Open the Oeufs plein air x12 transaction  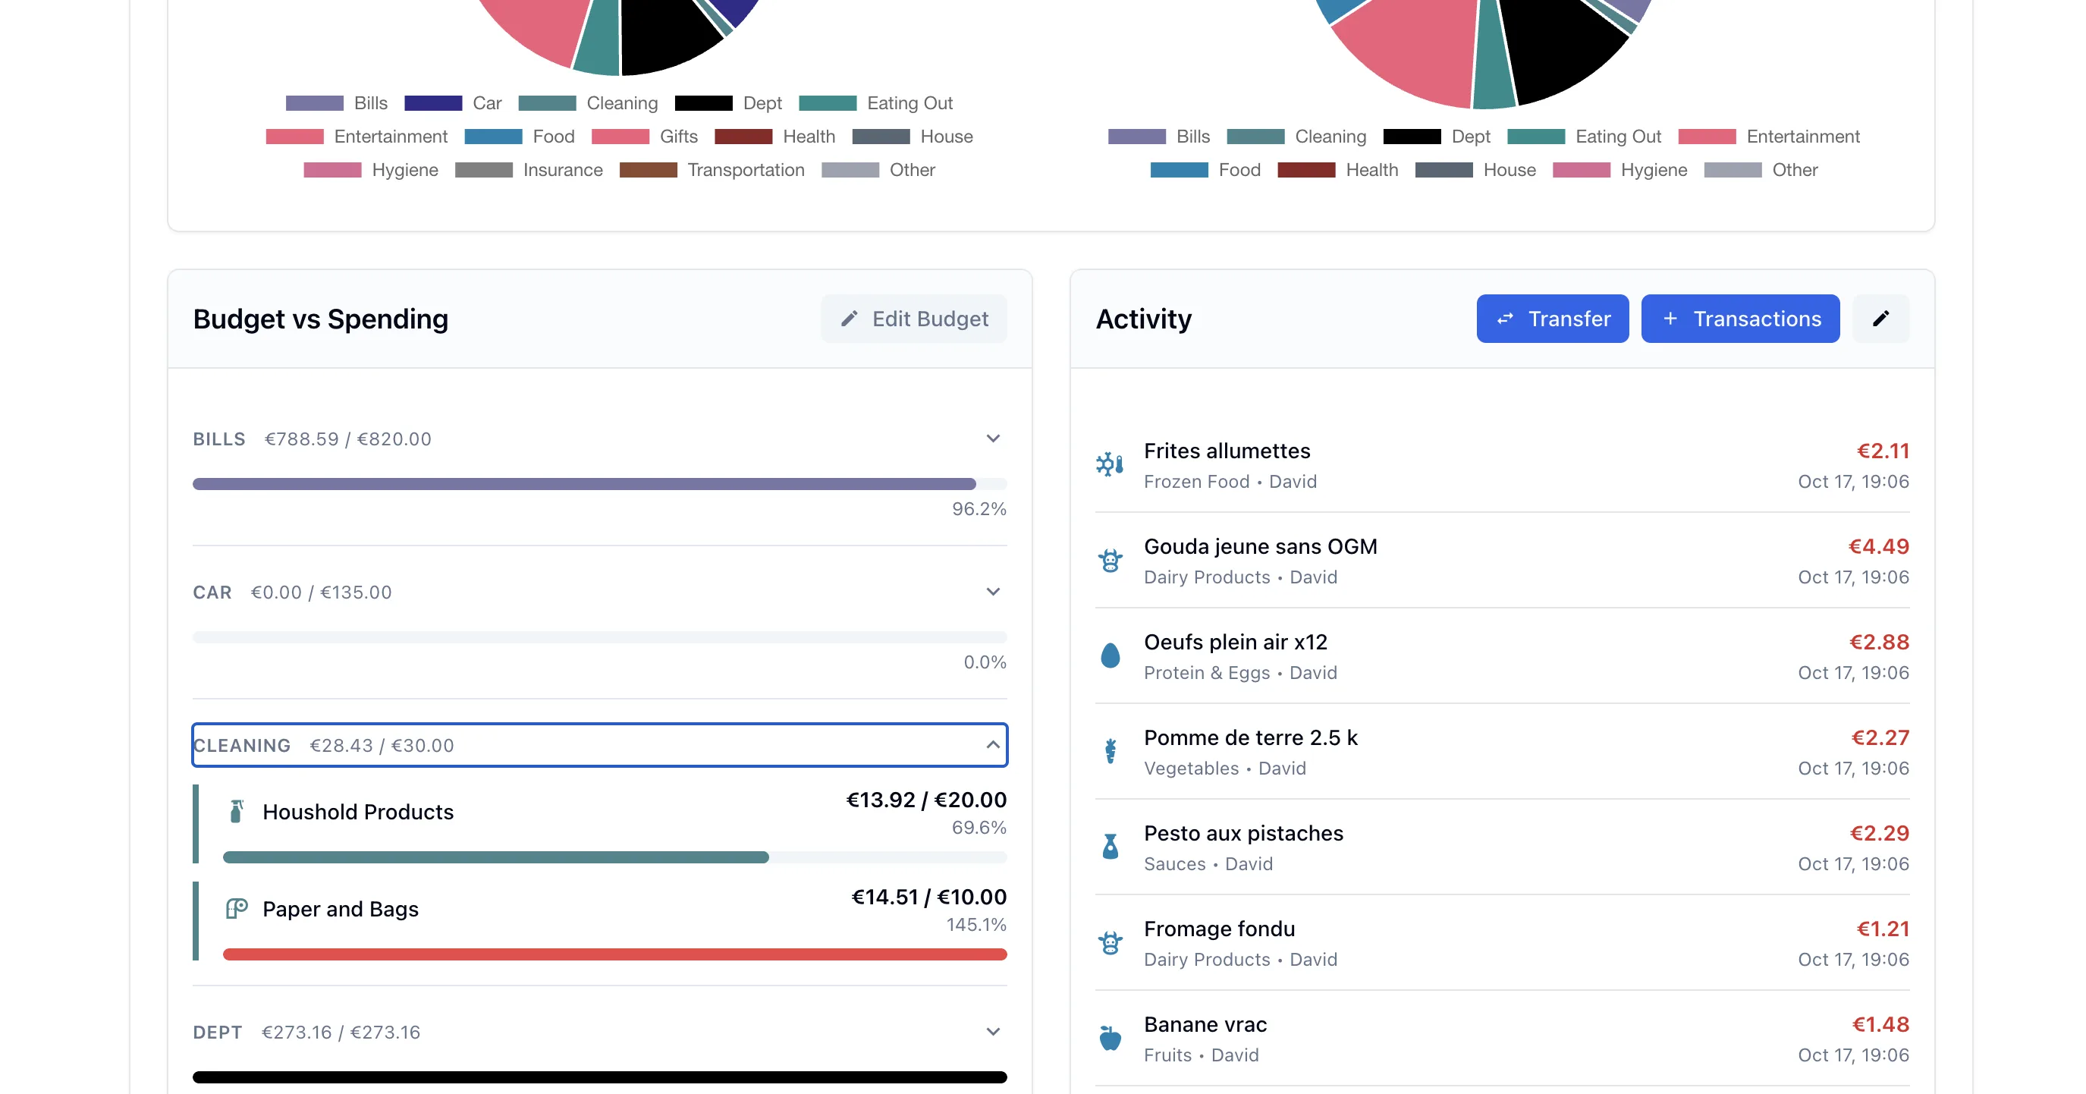1502,656
